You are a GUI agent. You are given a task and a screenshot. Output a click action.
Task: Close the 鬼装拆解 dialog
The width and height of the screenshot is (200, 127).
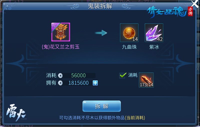195,4
